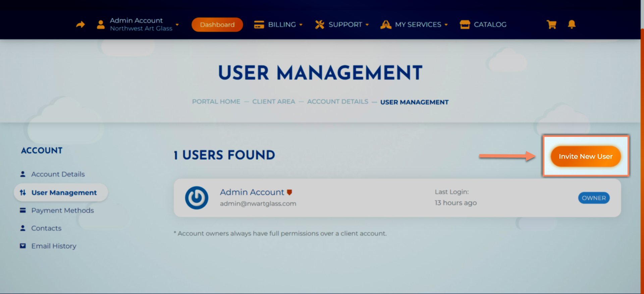
Task: Open the notifications bell
Action: 572,24
